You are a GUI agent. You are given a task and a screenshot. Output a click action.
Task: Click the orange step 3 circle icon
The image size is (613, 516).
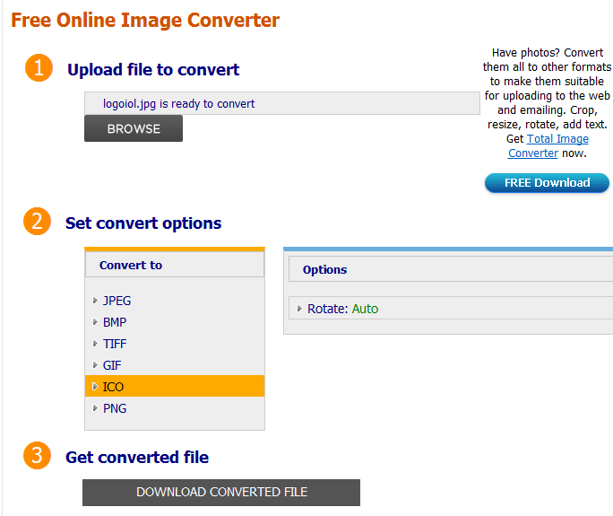(x=37, y=456)
